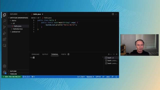160x90 pixels.
Task: Open the terminal launch profile dropdown arrow
Action: coord(111,54)
